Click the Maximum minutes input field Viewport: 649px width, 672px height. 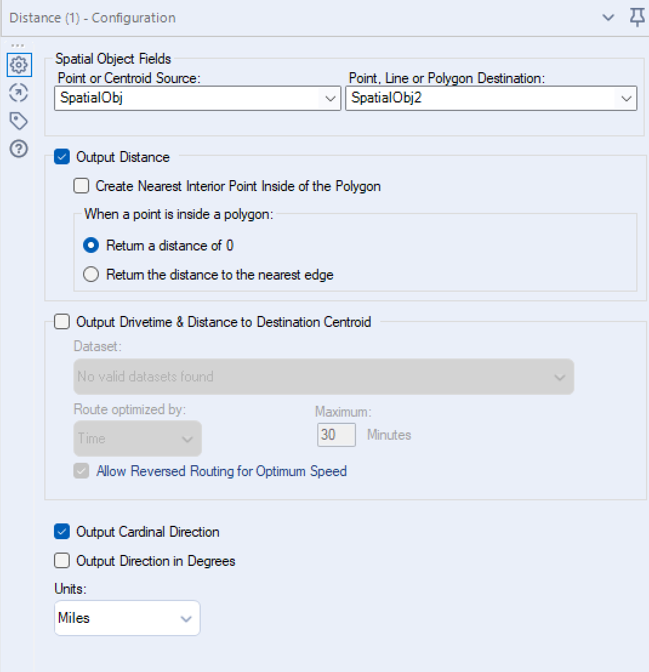(x=336, y=435)
